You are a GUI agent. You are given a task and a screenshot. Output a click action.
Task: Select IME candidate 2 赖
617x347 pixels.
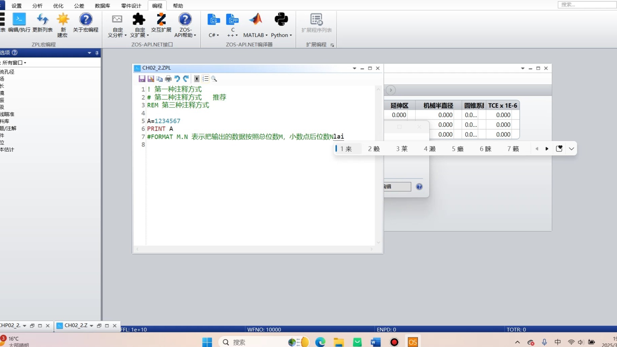374,149
